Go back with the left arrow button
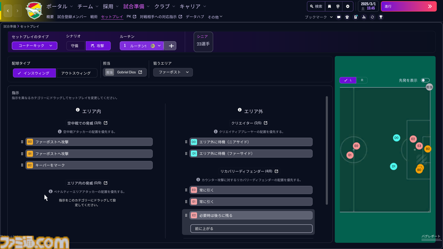443x249 pixels. tap(8, 11)
